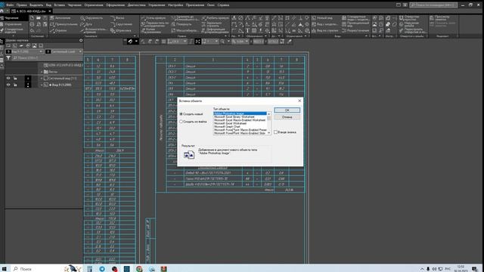Select the Дуга arc tool
The image size is (484, 272).
86,24
